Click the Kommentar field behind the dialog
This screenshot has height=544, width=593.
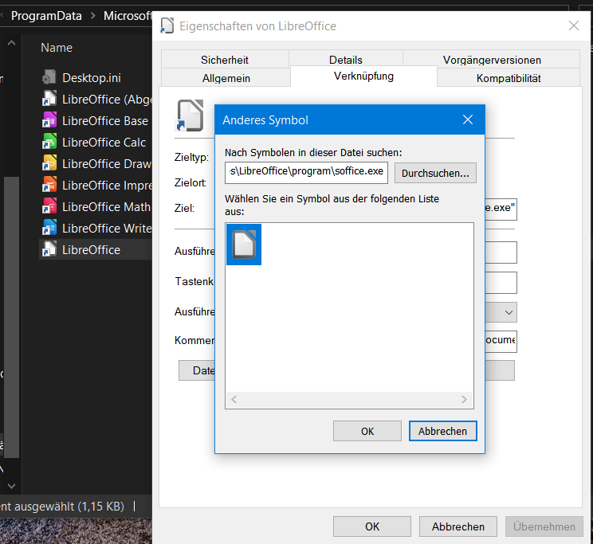click(x=501, y=342)
